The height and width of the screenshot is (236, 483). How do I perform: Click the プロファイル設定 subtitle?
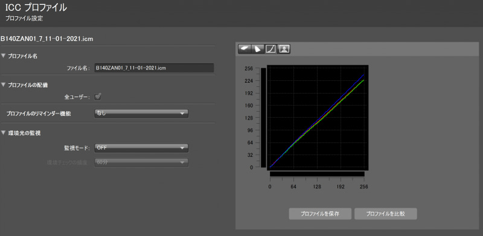point(24,18)
